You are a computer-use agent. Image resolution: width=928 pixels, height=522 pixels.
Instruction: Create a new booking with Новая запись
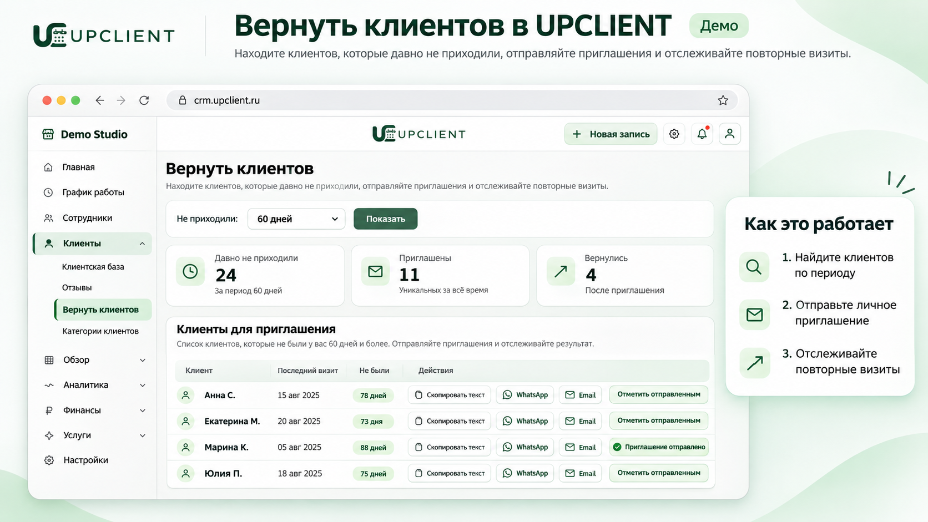611,134
